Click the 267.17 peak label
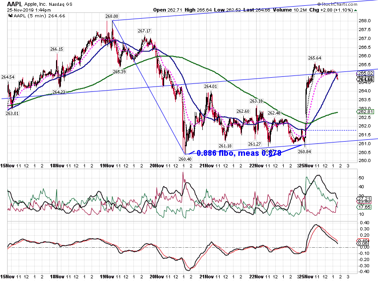Screen dimensions: 378x281 pyautogui.click(x=144, y=31)
